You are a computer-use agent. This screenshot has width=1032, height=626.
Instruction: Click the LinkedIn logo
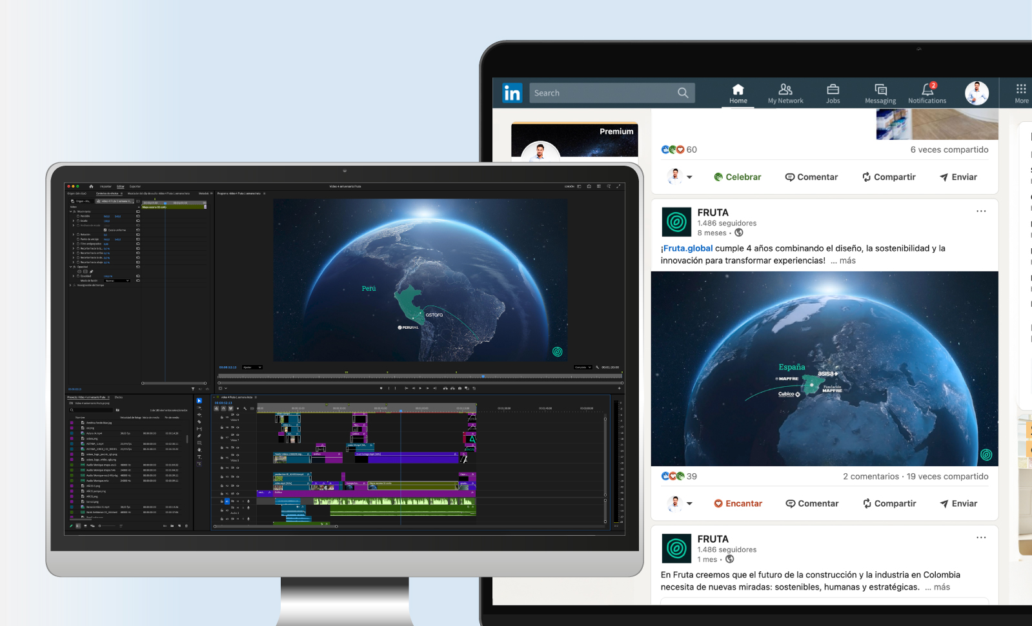tap(512, 93)
